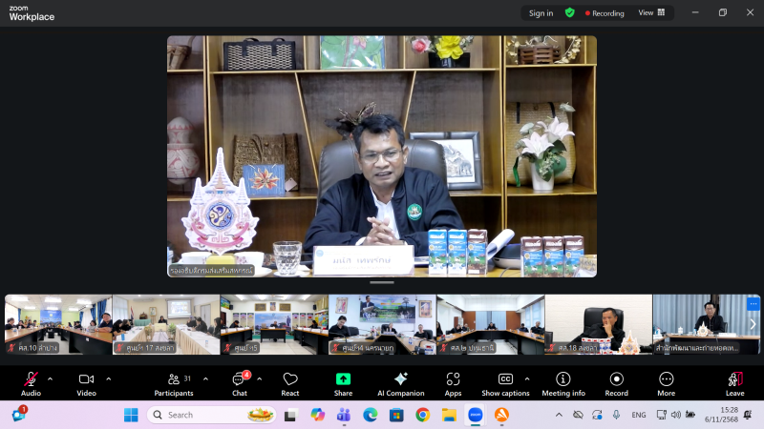Open AI Companion sparkle icon

pos(400,382)
